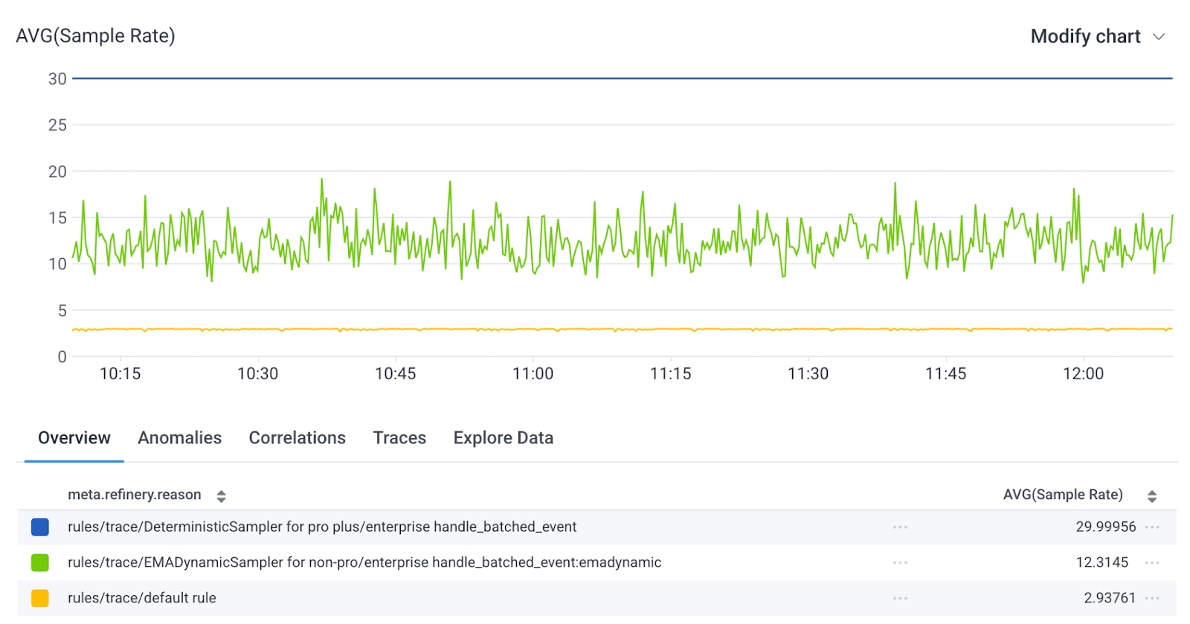Open the Explore Data tab
The width and height of the screenshot is (1190, 624).
click(x=503, y=438)
